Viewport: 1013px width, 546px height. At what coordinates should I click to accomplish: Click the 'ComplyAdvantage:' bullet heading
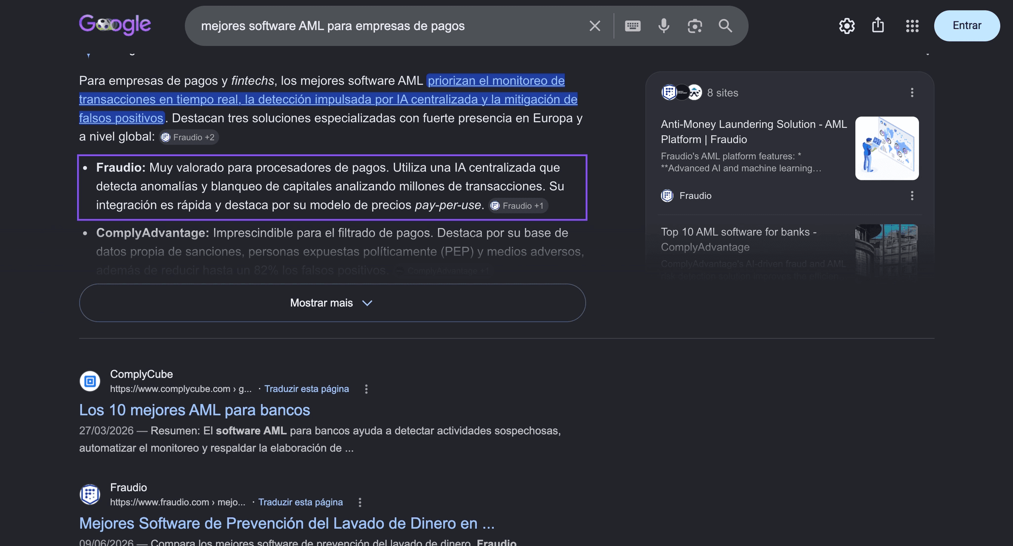click(152, 233)
